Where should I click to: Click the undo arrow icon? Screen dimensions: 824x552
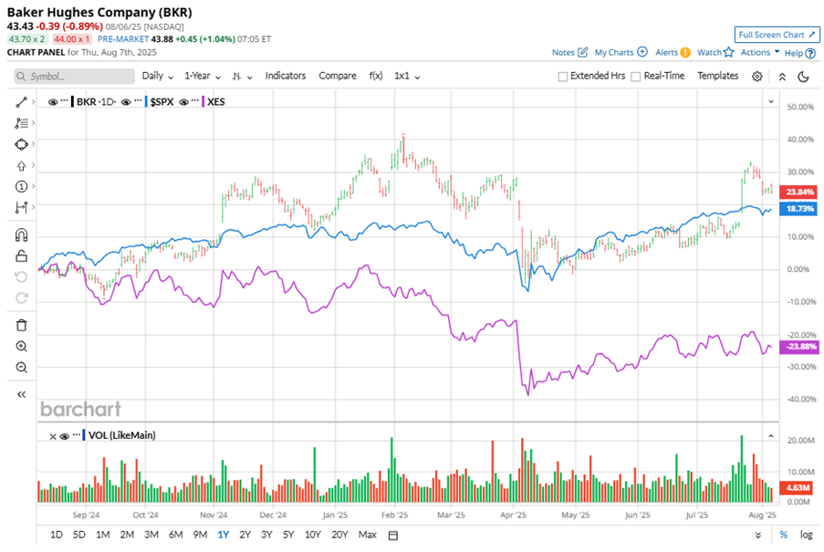[x=21, y=276]
